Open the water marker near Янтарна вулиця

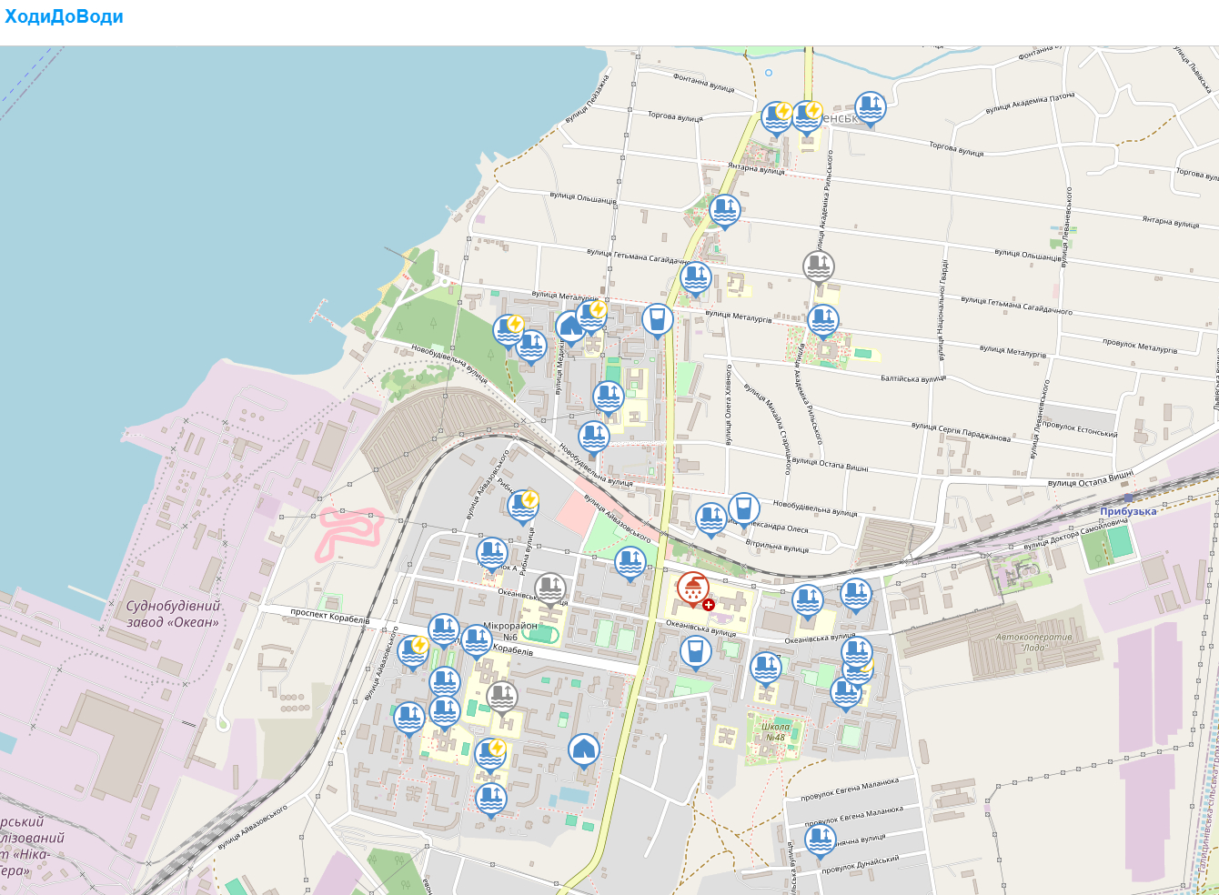[x=724, y=211]
